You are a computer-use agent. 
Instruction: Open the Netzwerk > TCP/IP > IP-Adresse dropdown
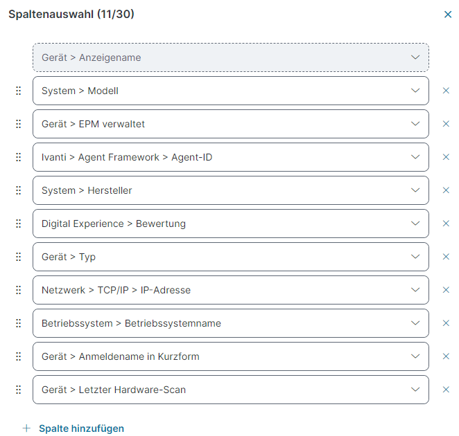(231, 290)
